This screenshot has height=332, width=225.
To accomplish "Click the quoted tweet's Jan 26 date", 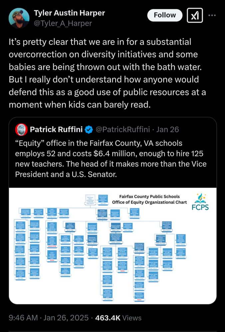I will pyautogui.click(x=167, y=129).
